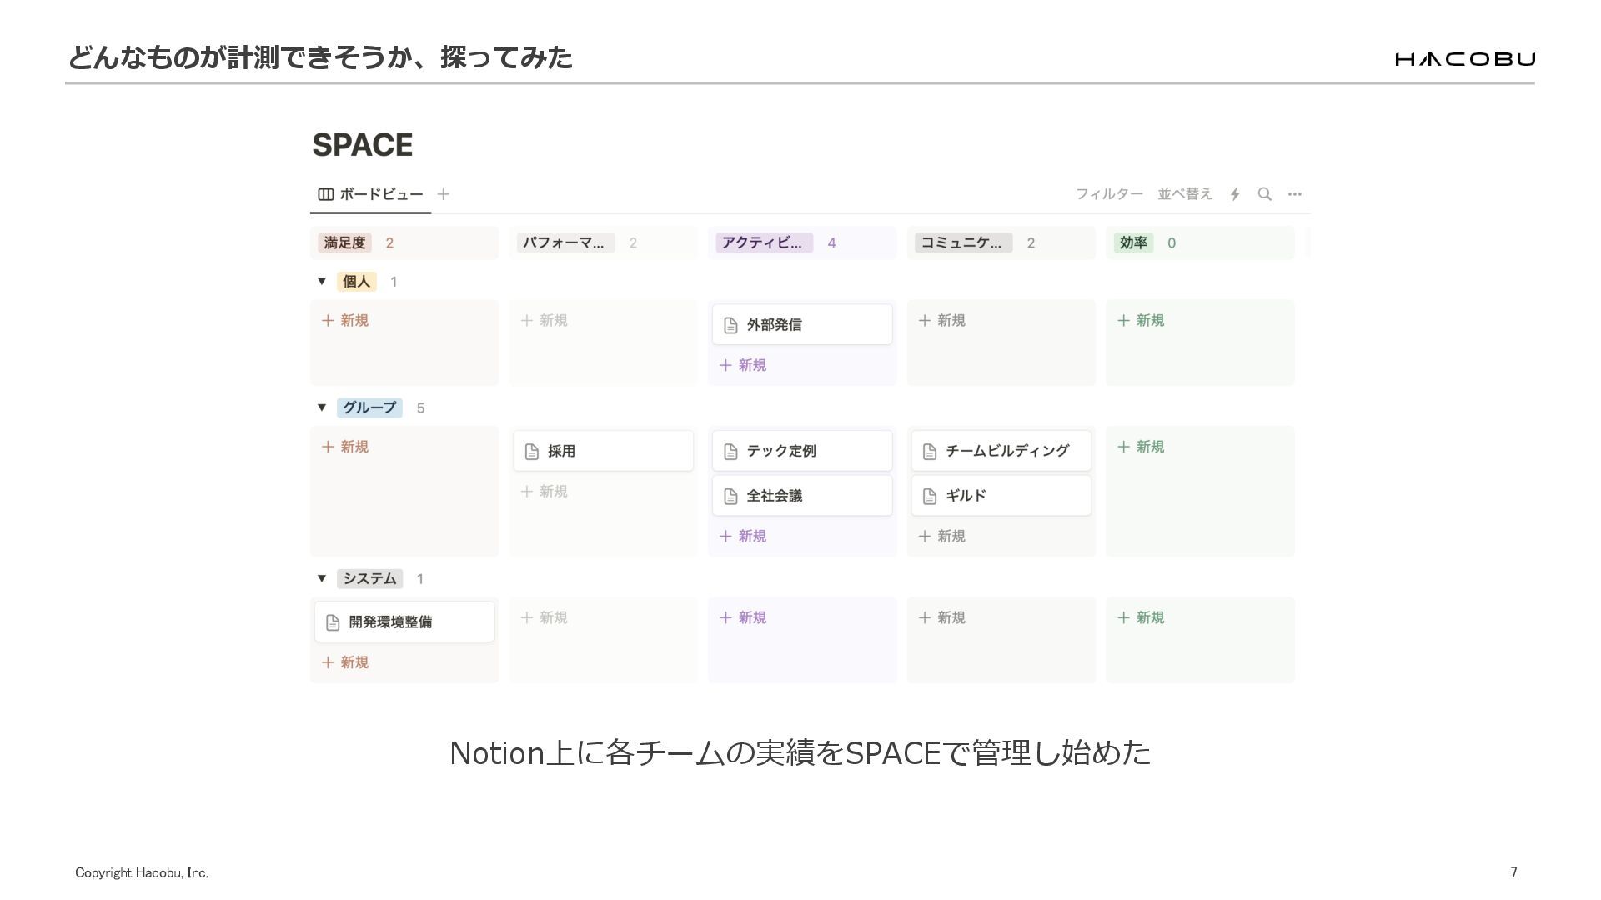Select the コミュニケ... column header tag

click(x=963, y=242)
